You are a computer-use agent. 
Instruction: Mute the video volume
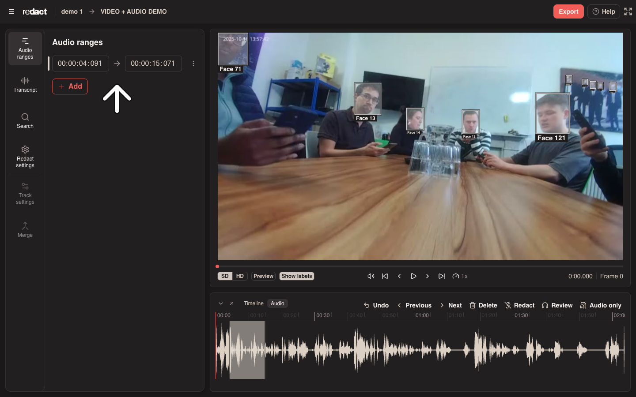[371, 276]
